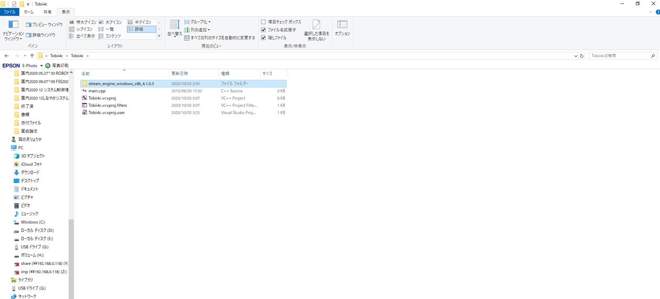Click すべての列のサイズを自動的に変更する

(220, 38)
